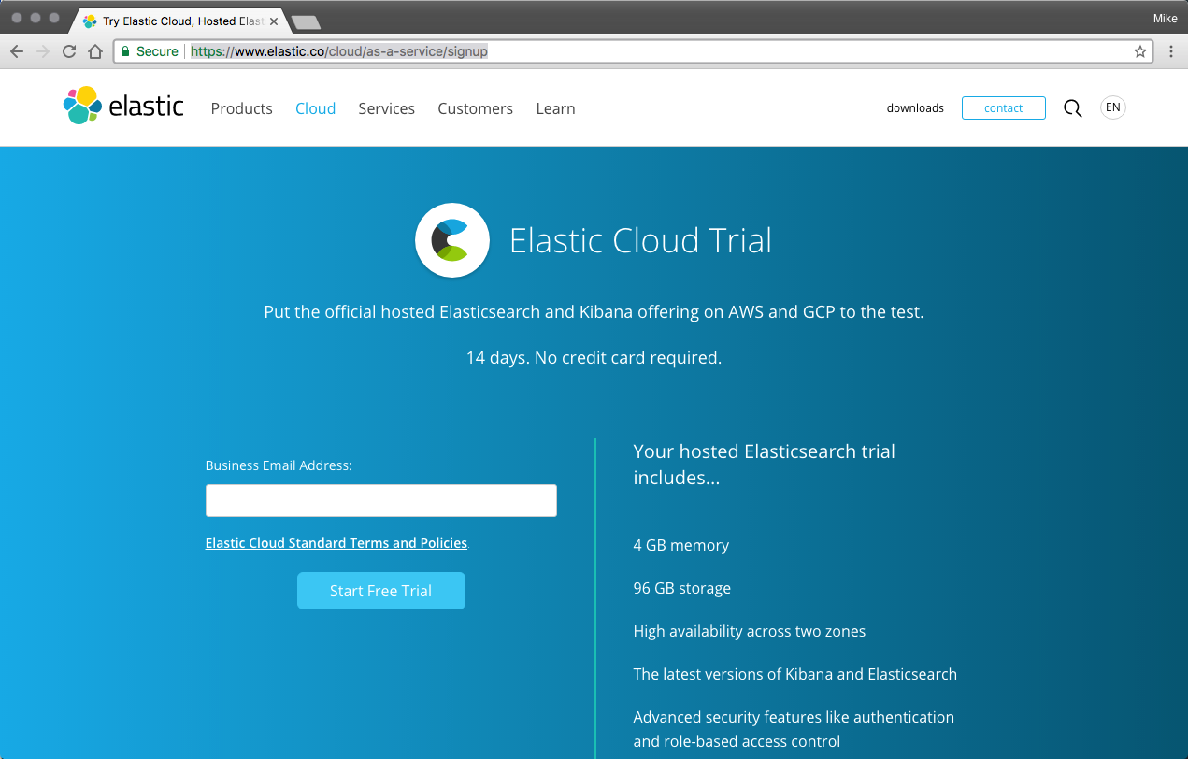The height and width of the screenshot is (759, 1188).
Task: Click the browser forward arrow
Action: 42,51
